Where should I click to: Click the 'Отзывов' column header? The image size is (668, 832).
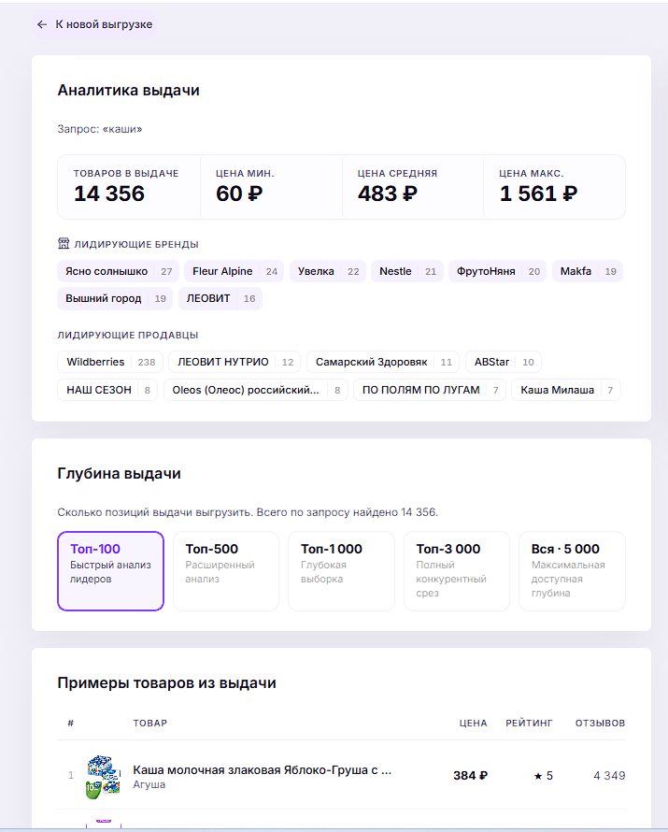click(600, 723)
